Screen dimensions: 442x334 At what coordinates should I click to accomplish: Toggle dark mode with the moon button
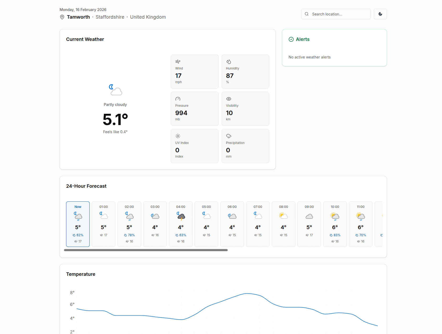pos(380,14)
